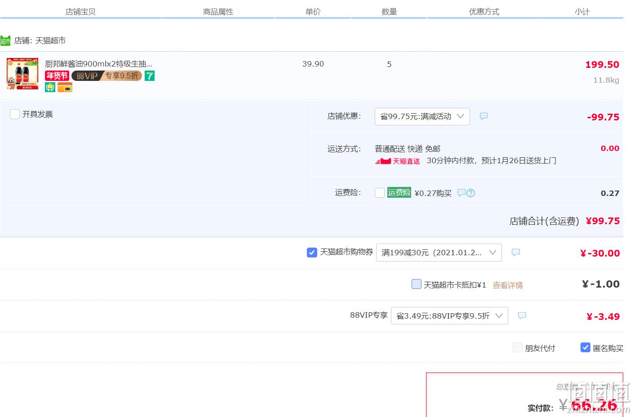Click the ¥-3.49 88VIP discount amount
Viewport: 634px width, 417px height.
click(x=603, y=317)
